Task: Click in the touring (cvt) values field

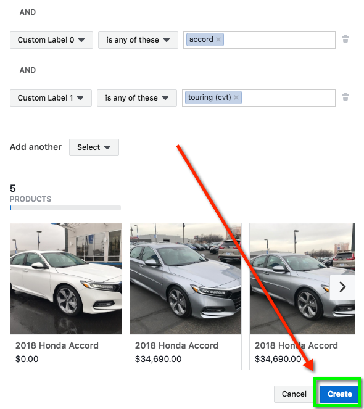Action: click(x=288, y=98)
